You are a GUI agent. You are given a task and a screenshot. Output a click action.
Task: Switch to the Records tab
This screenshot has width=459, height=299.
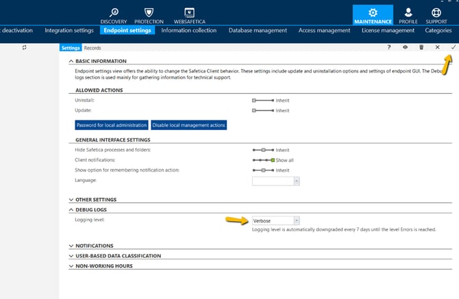92,48
